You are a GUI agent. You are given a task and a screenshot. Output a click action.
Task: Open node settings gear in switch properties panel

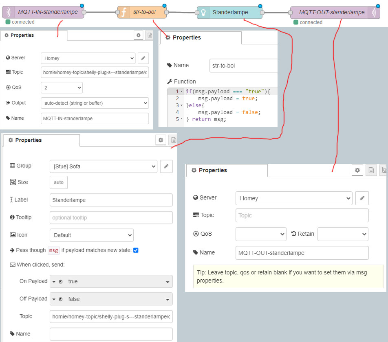(161, 140)
